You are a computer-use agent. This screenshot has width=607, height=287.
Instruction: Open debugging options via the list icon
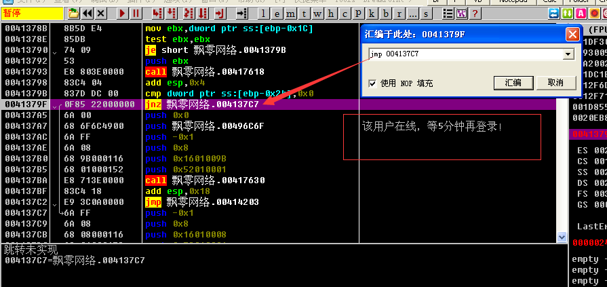pos(448,14)
